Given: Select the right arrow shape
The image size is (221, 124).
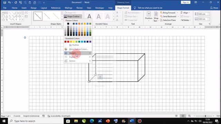Looking at the screenshot, I should pos(17,16).
